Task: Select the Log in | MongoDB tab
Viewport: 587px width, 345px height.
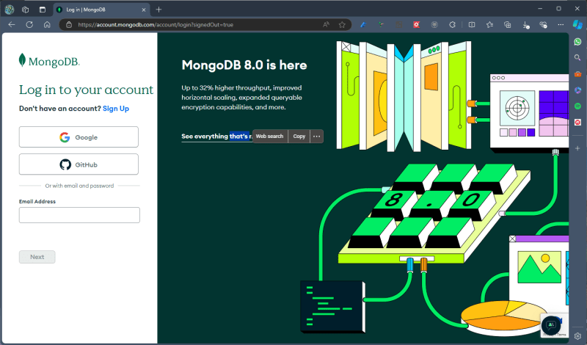Action: click(101, 10)
